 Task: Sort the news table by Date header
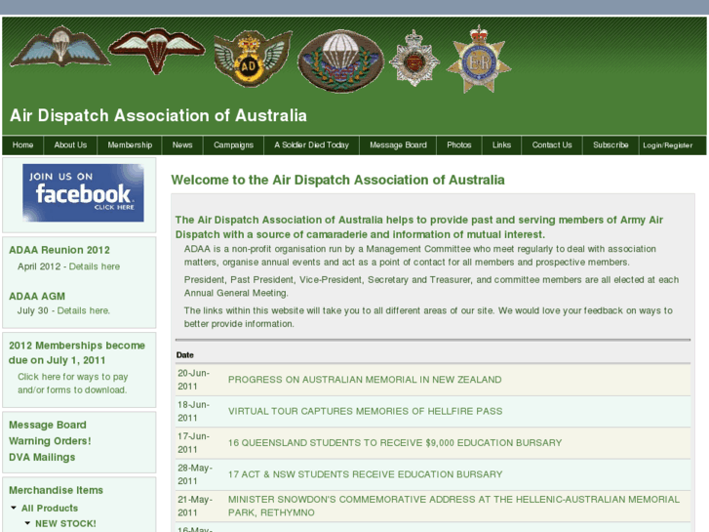[185, 355]
